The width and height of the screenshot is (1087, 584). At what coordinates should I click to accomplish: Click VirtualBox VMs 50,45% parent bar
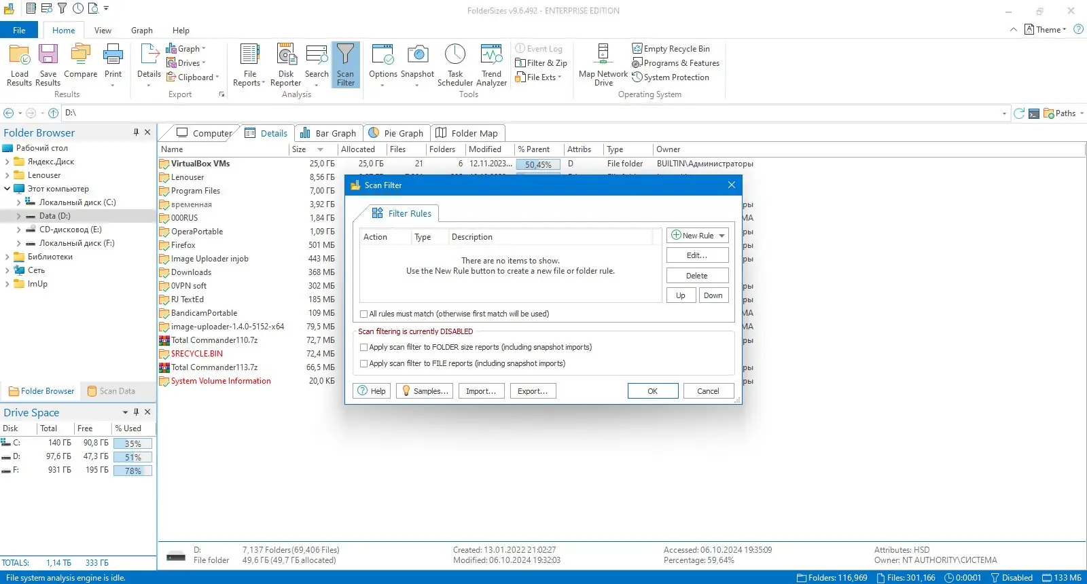pos(538,164)
